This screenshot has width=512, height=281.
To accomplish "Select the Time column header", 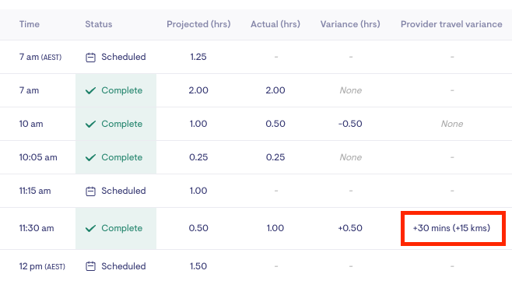I will [30, 24].
